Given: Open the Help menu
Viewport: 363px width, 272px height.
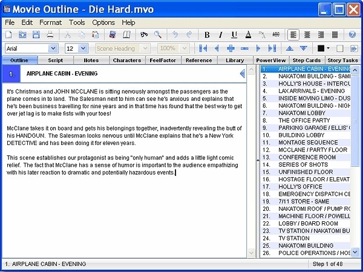Looking at the screenshot, I should [128, 22].
